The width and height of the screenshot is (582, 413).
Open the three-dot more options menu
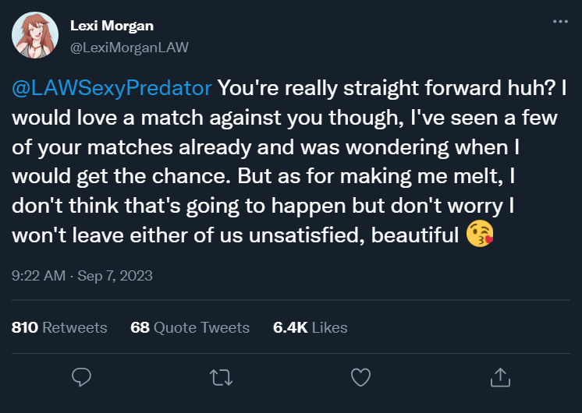point(559,22)
